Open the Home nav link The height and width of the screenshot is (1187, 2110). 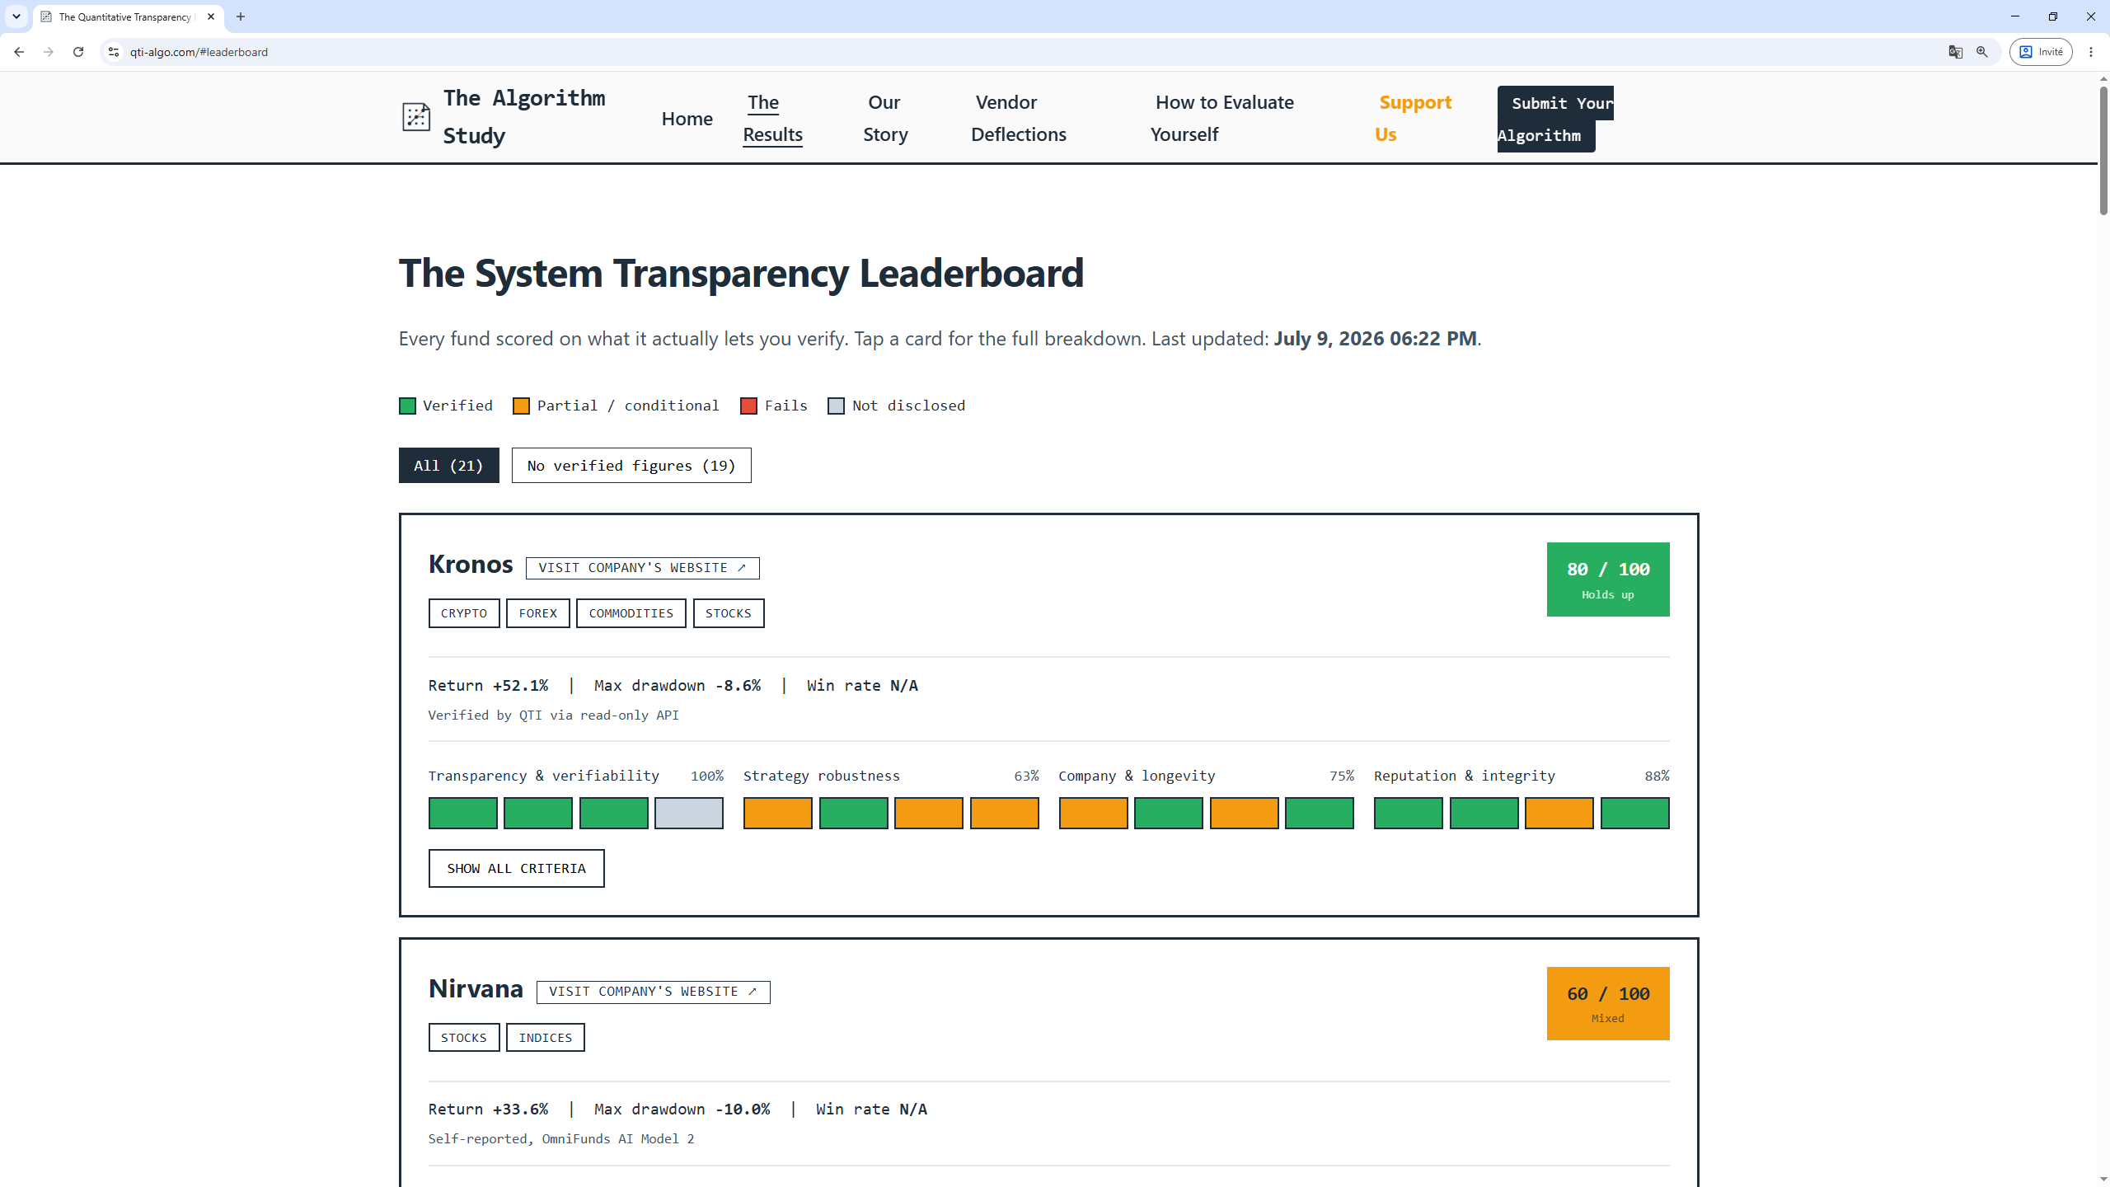pos(687,119)
